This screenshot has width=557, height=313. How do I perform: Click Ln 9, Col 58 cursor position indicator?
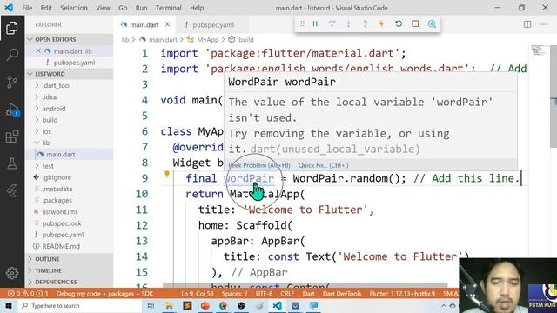point(198,294)
